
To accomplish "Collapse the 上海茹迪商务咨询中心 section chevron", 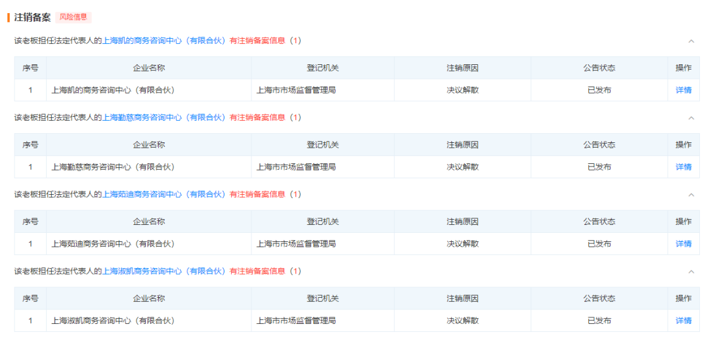I will point(691,195).
